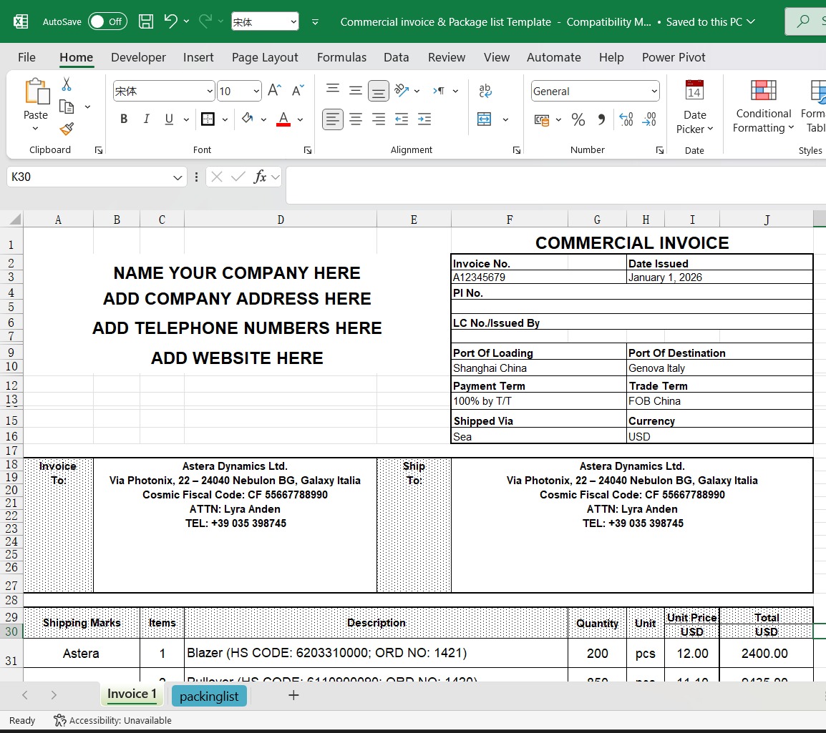Click the red Font Color swatch
This screenshot has height=733, width=826.
pyautogui.click(x=283, y=124)
